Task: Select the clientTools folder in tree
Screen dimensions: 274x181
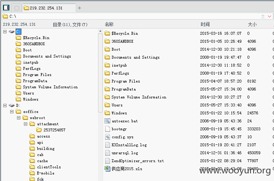Action: pos(49,167)
